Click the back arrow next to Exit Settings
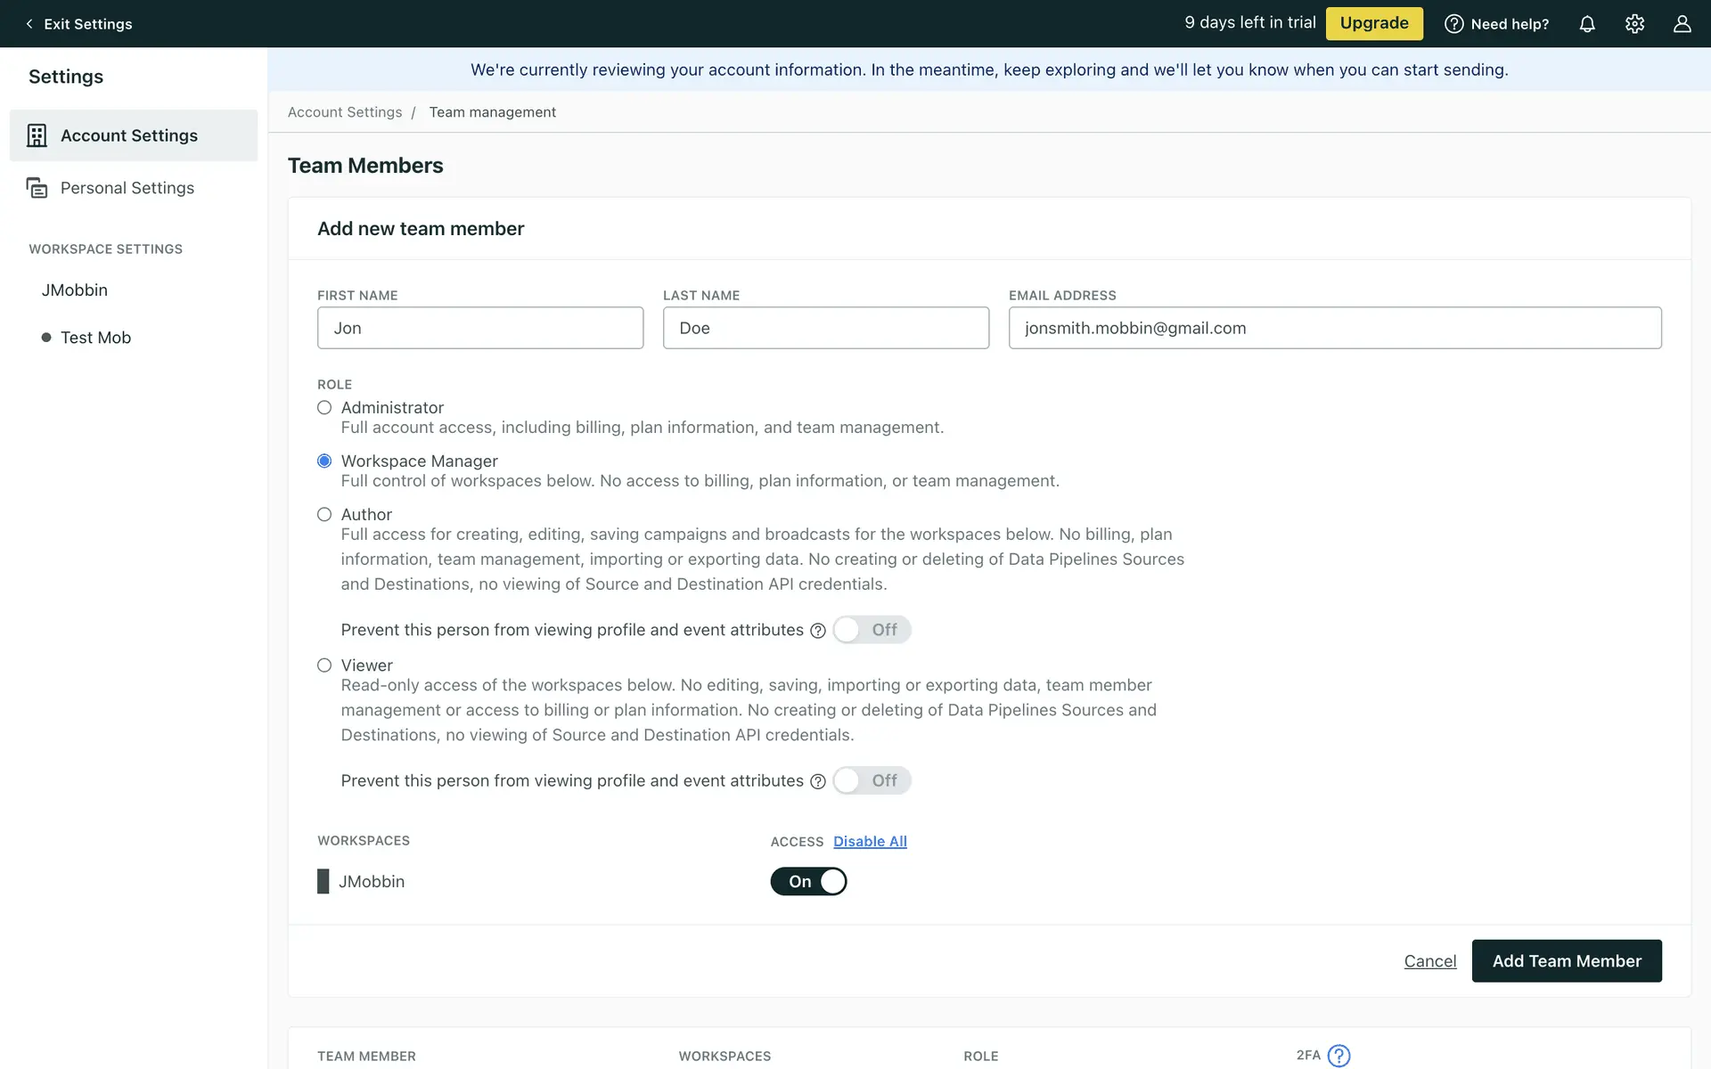The width and height of the screenshot is (1711, 1069). click(29, 24)
